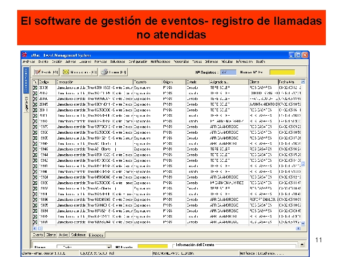Click the Evento [F1] toolbar button
Viewport: 343px width, 257px height.
[x=46, y=72]
